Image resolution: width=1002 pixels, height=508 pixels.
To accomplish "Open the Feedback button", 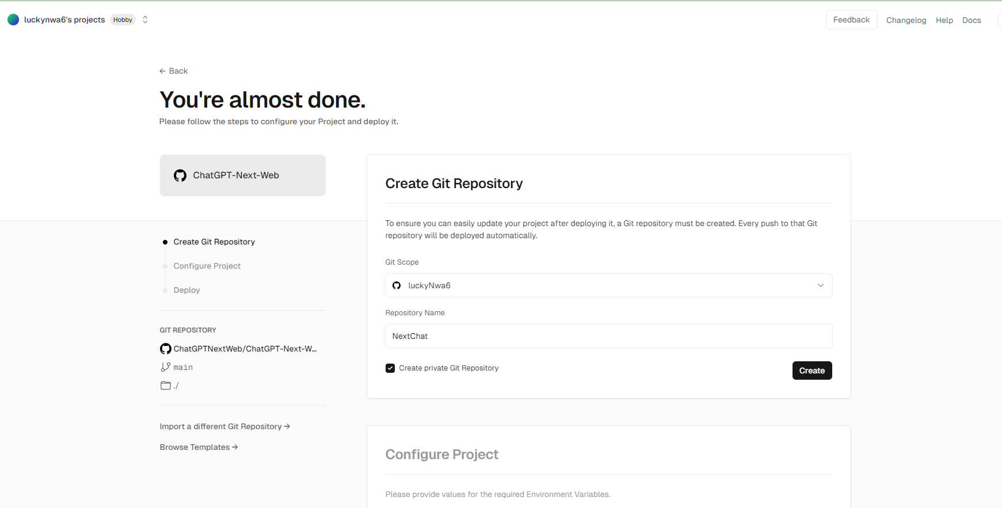I will tap(851, 20).
